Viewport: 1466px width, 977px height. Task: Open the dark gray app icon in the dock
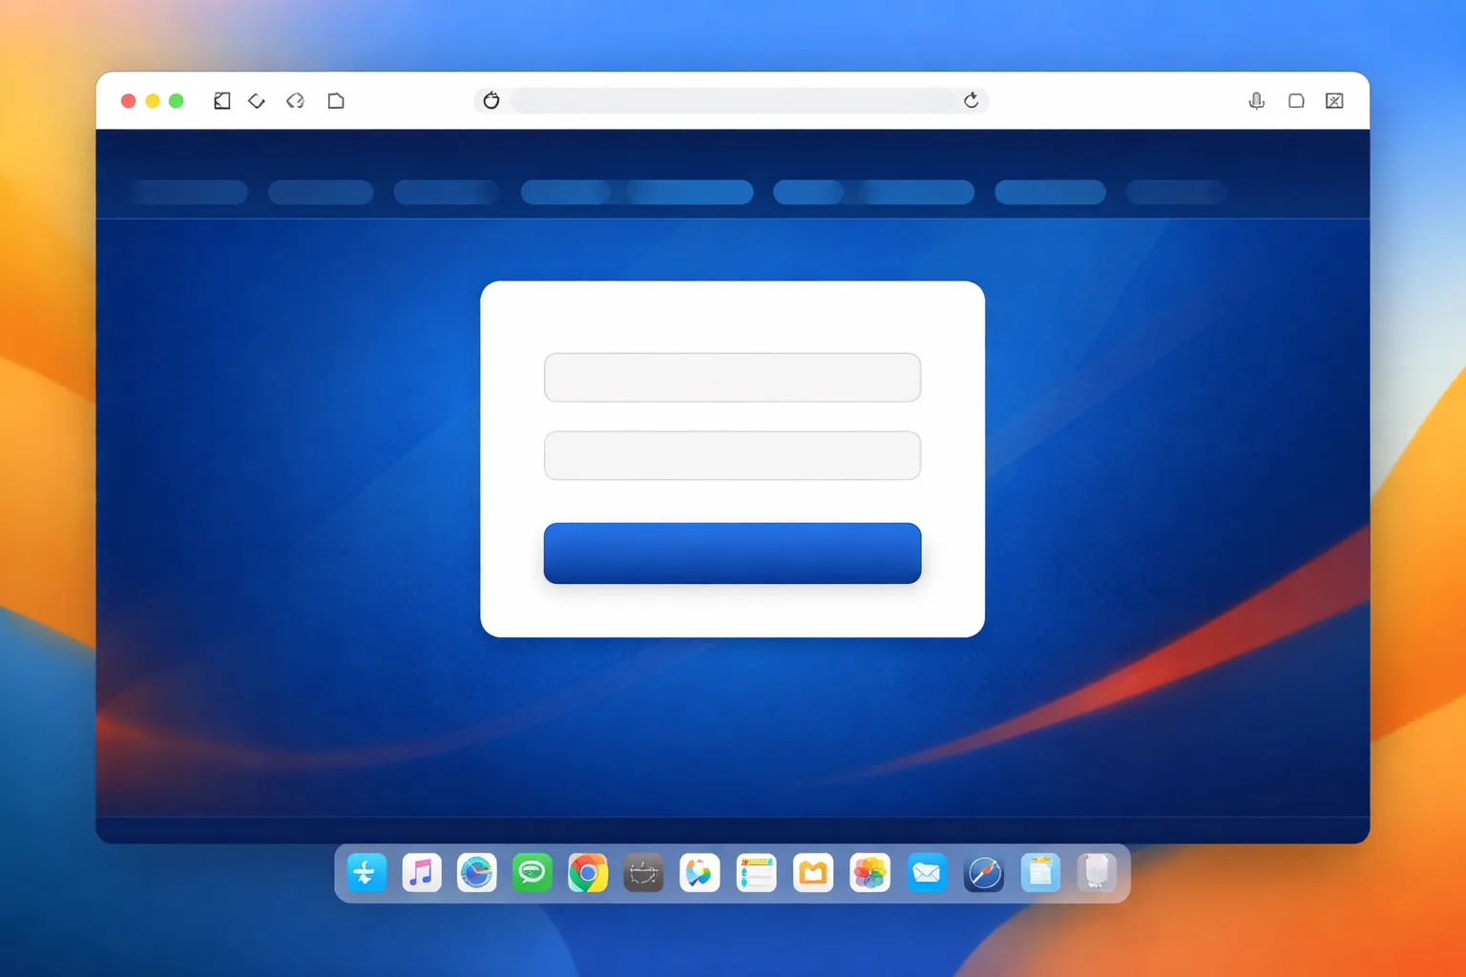click(643, 873)
